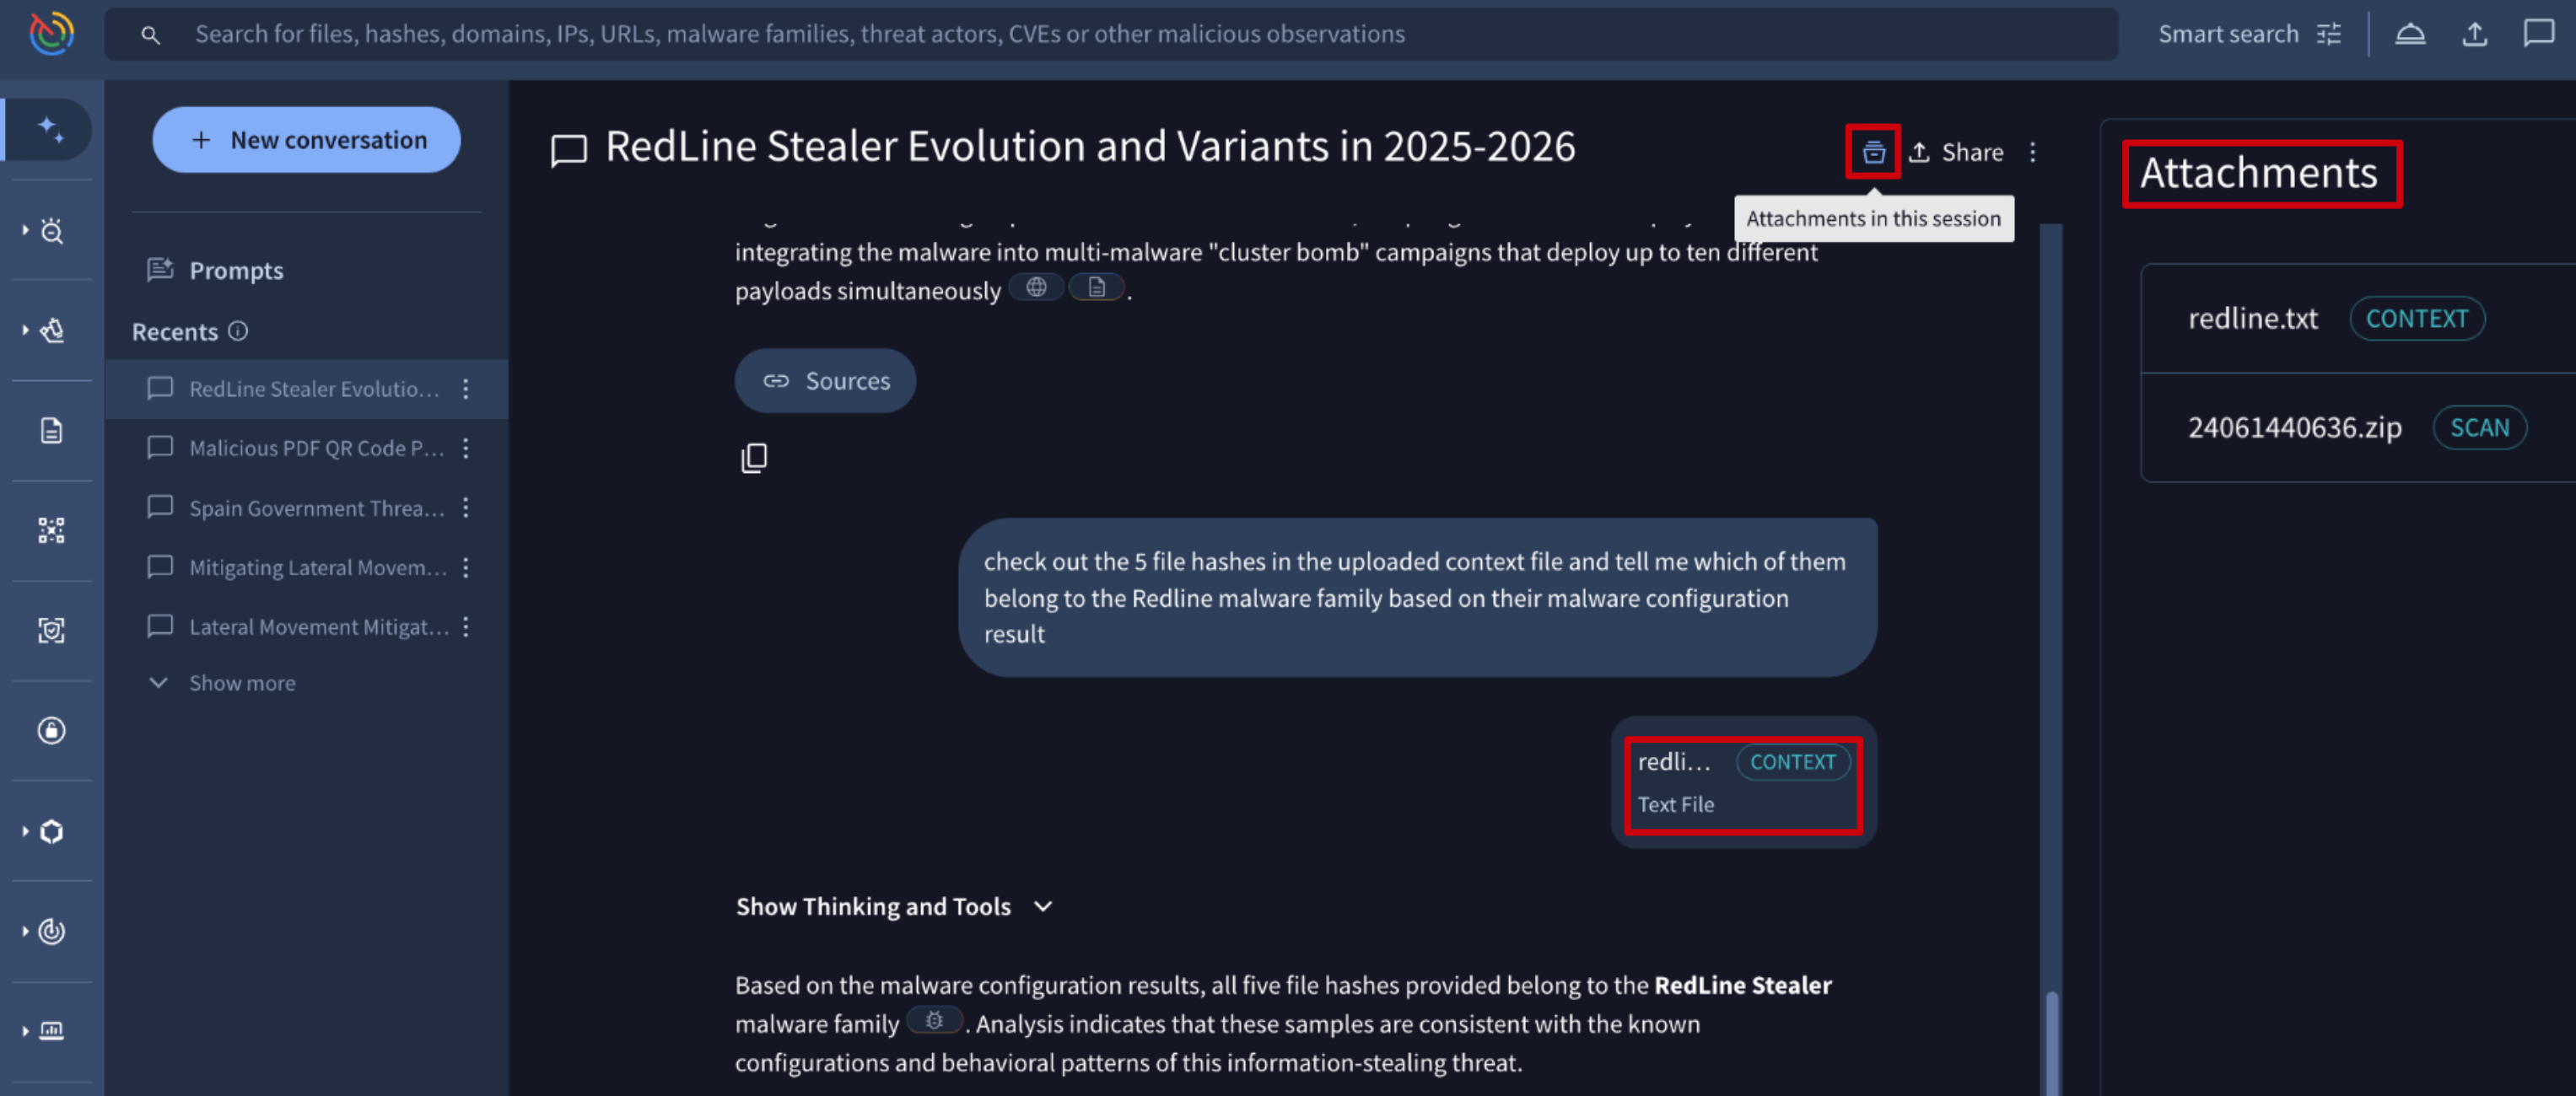The image size is (2576, 1096).
Task: Copy the response with clipboard icon
Action: 754,459
